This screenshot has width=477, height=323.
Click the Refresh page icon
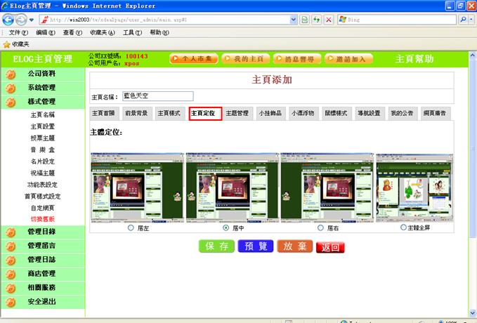316,20
